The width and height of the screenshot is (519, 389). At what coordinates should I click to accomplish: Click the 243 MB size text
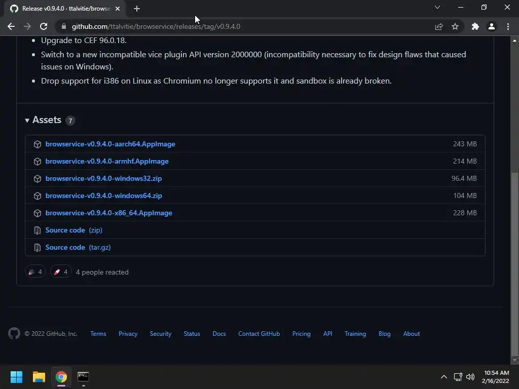coord(465,144)
